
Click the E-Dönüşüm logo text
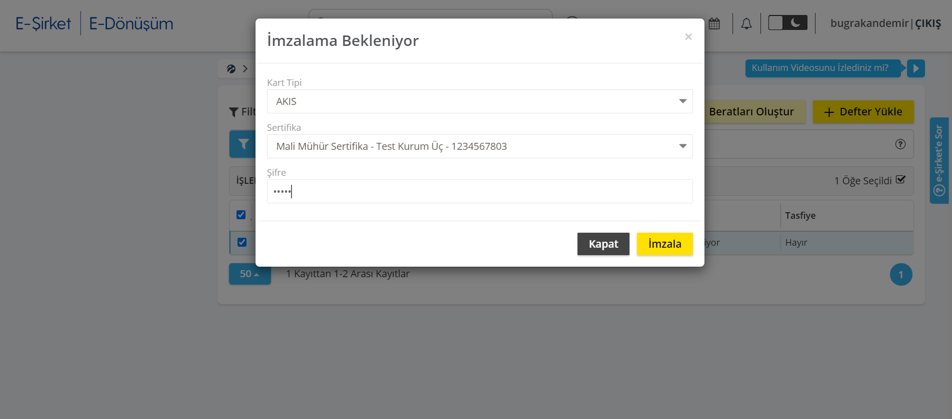click(x=131, y=23)
